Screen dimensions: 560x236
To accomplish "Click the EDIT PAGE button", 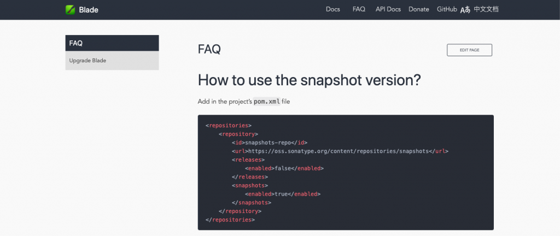I will [x=469, y=50].
